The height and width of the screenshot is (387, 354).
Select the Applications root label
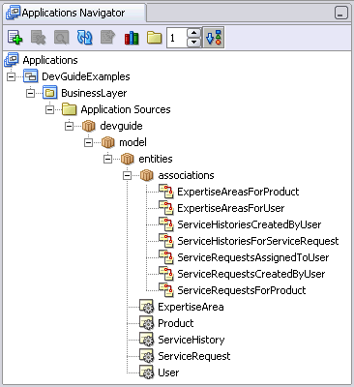[x=50, y=60]
